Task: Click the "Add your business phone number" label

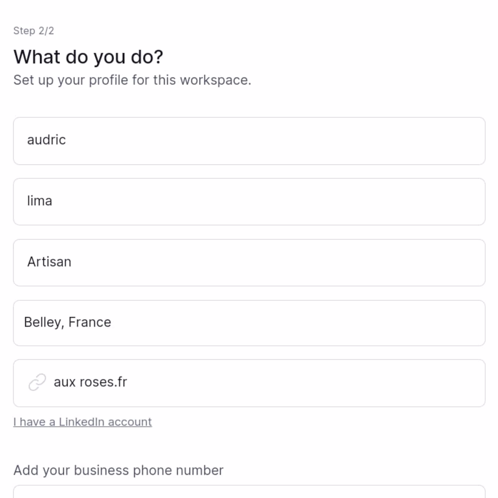Action: pyautogui.click(x=119, y=470)
